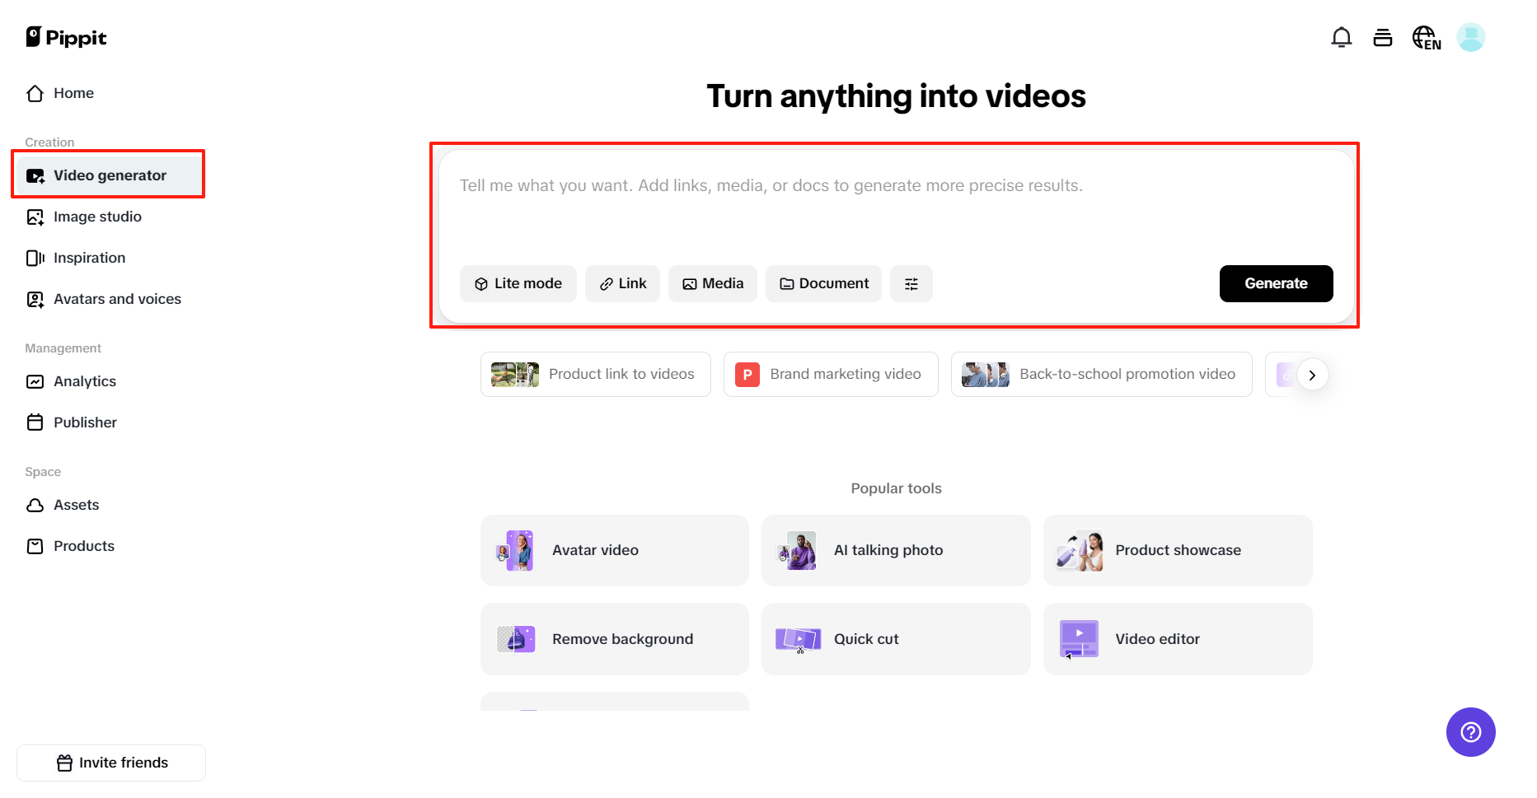
Task: Open the generation settings sliders icon
Action: pyautogui.click(x=911, y=283)
